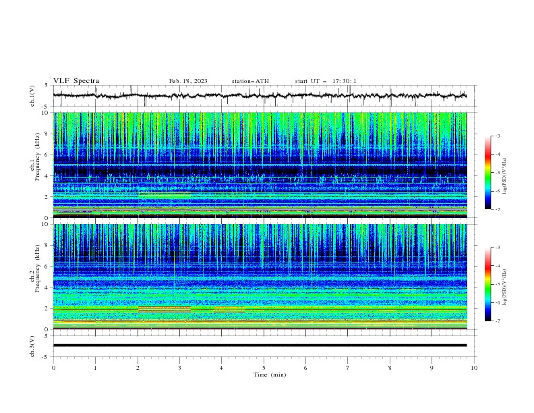Click the ch.1 voltage waveform trace
This screenshot has width=534, height=413.
[x=260, y=95]
